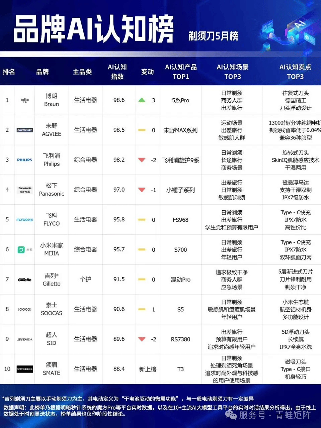Viewport: 321px width, 428px height.
Task: Select the SID 超人 brand logo
Action: pyautogui.click(x=24, y=339)
